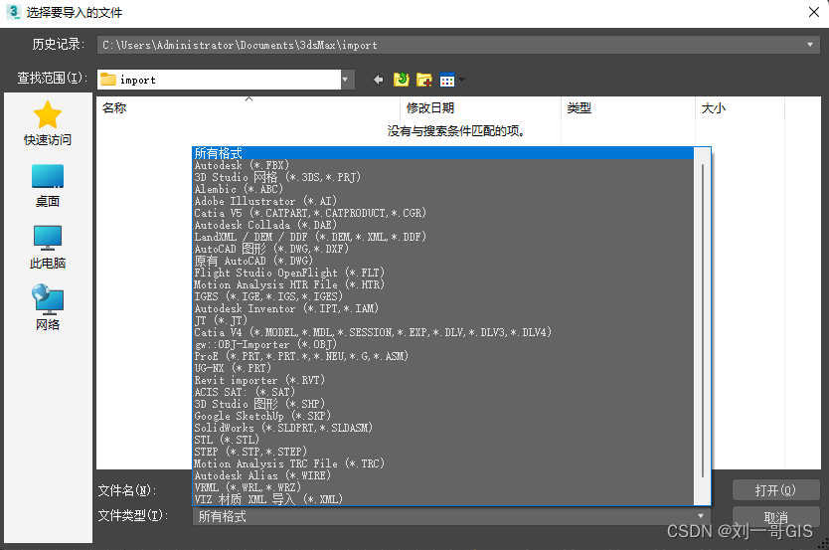Choose ACIS SAT (*.SAT) format
The image size is (829, 550).
point(443,393)
